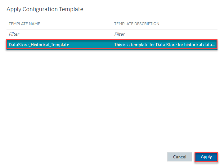Click the Apply button
The image size is (224, 168).
[206, 157]
